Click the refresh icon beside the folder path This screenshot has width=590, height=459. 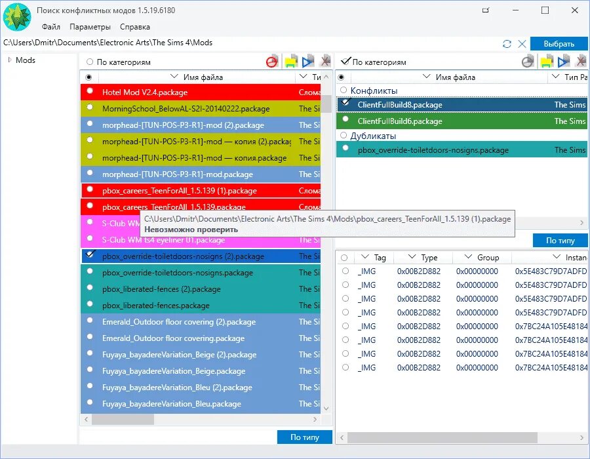[x=507, y=44]
